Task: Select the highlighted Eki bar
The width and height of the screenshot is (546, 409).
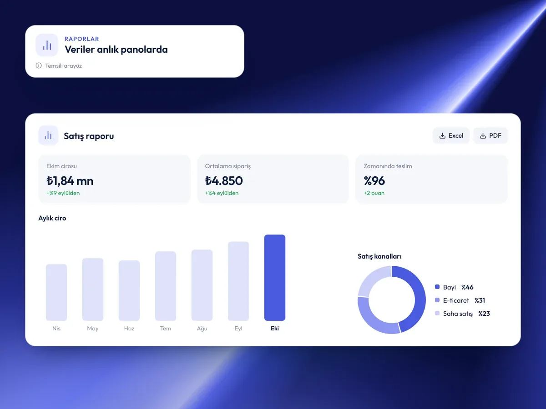Action: 275,278
